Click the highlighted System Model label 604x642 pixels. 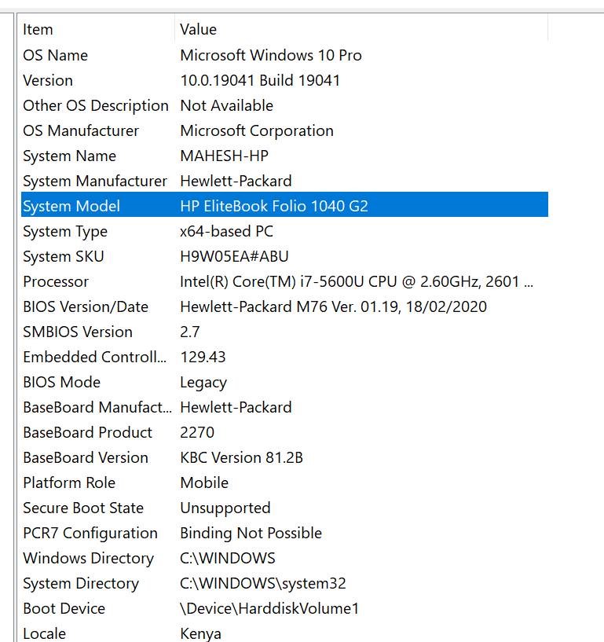coord(71,207)
